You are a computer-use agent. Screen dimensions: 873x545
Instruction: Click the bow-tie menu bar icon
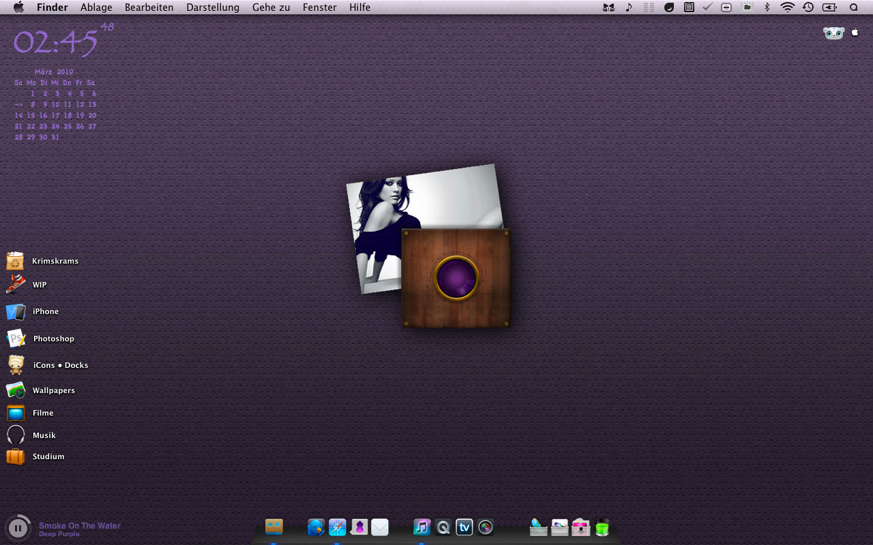[x=608, y=7]
